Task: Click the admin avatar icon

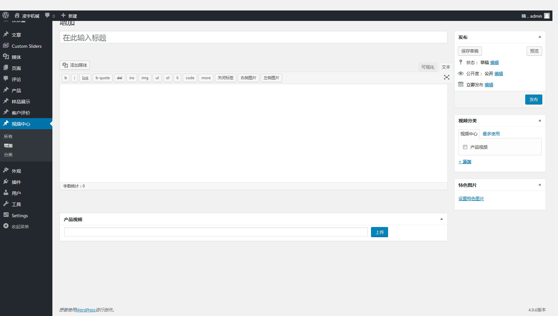Action: [x=547, y=16]
